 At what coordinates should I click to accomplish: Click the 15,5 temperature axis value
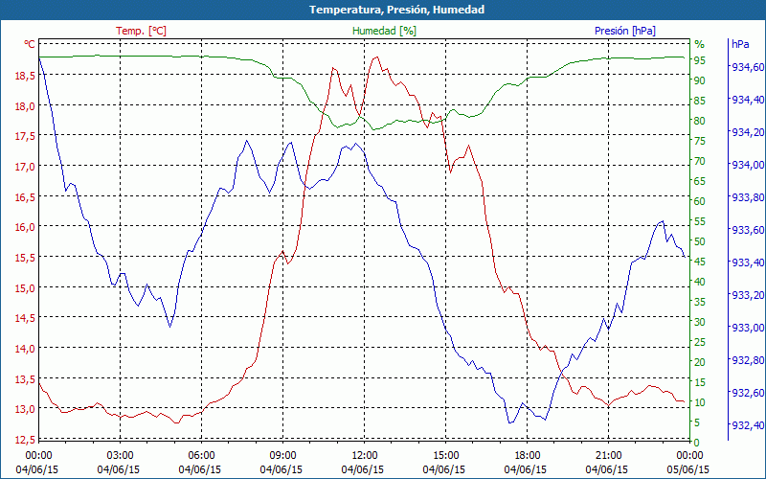[x=26, y=257]
